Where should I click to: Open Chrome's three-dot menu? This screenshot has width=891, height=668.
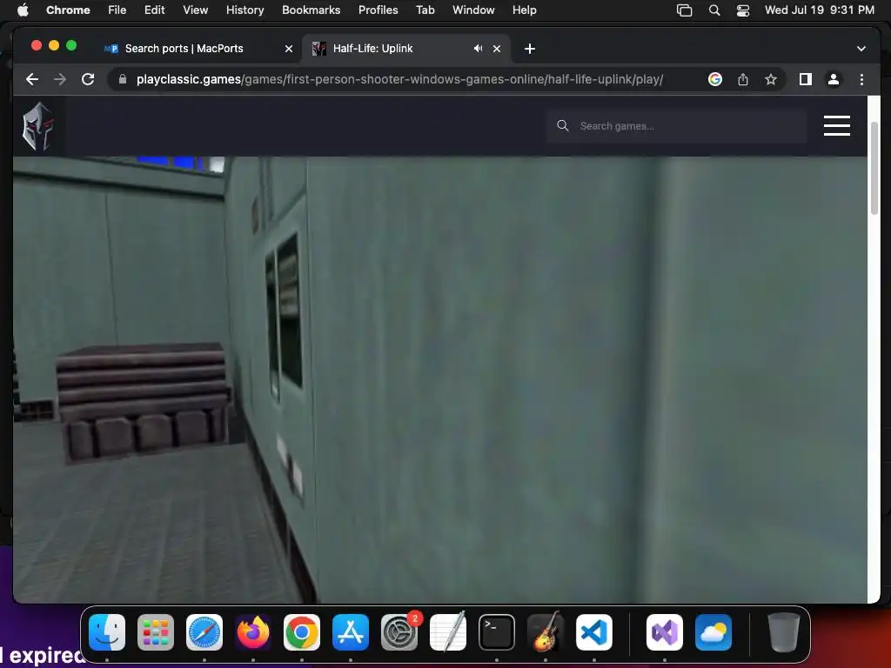point(861,79)
